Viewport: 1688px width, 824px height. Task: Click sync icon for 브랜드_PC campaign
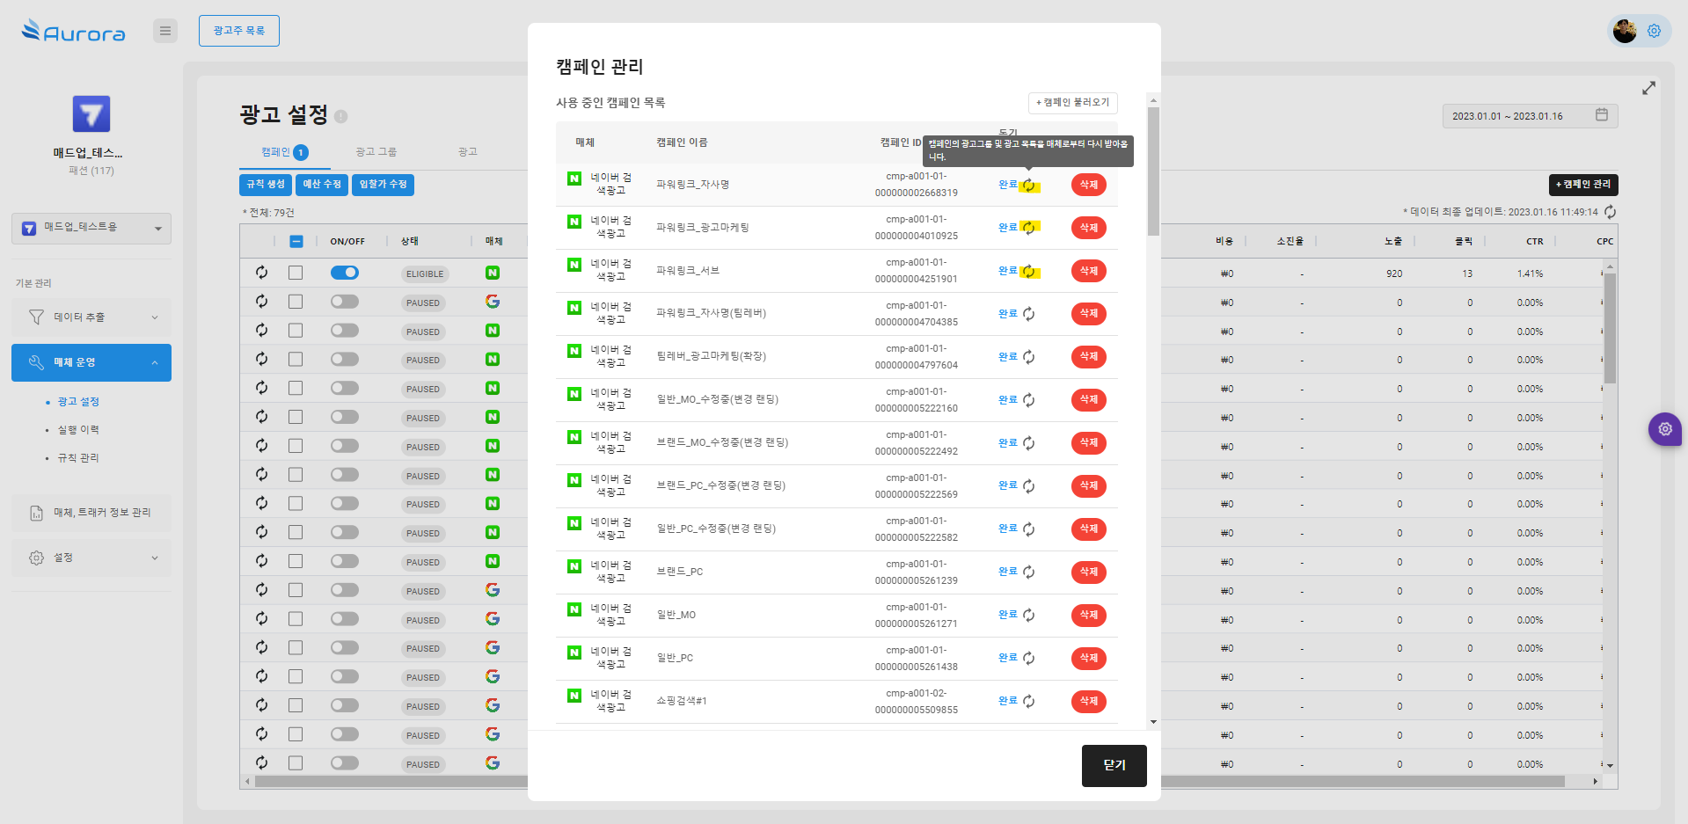click(1028, 572)
